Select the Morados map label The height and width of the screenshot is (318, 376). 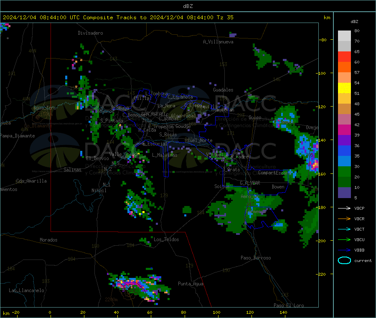tap(48, 240)
